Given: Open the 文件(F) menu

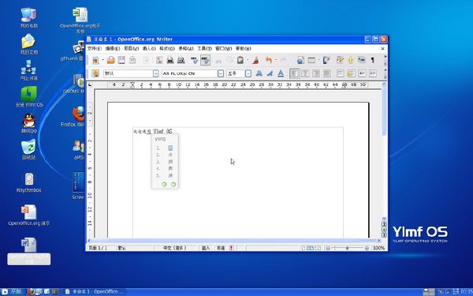Looking at the screenshot, I should pyautogui.click(x=94, y=48).
